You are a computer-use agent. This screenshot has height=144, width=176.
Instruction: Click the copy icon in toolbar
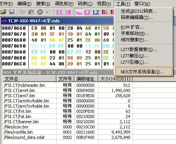pos(23,12)
